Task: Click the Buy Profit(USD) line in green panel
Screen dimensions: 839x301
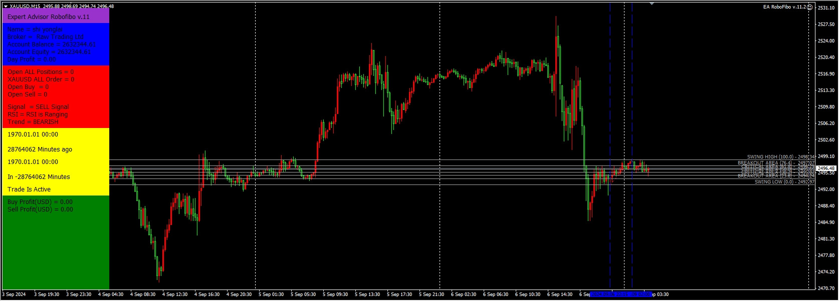Action: click(40, 202)
